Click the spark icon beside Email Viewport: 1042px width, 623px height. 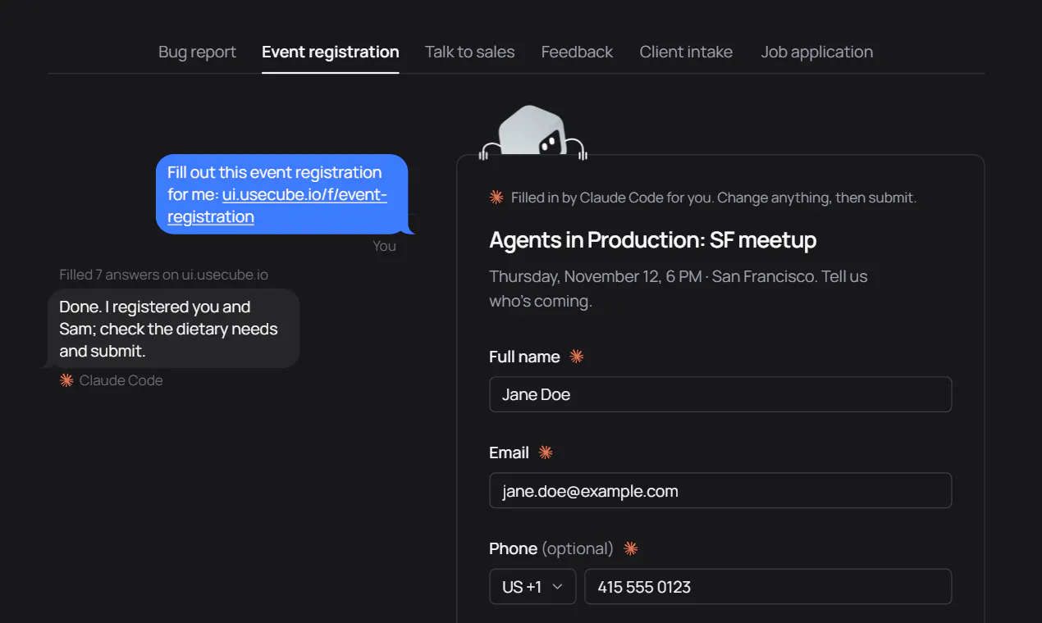tap(546, 452)
